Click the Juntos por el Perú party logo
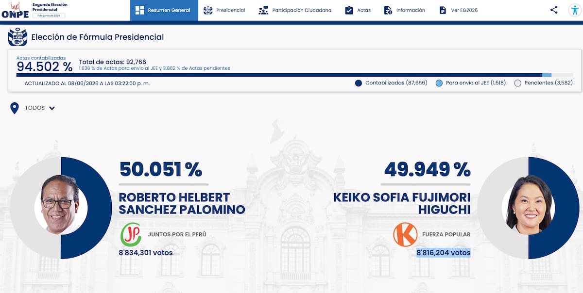 coord(131,234)
